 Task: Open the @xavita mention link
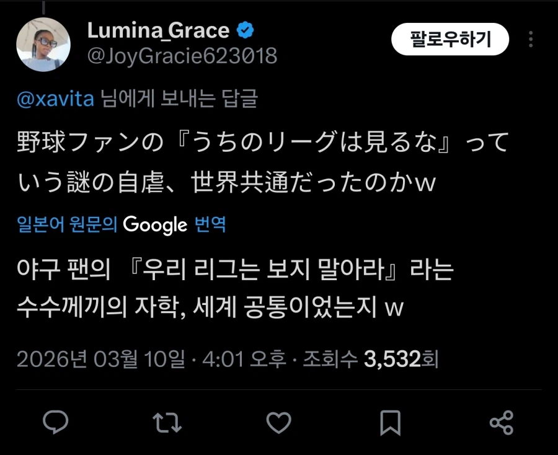coord(56,100)
